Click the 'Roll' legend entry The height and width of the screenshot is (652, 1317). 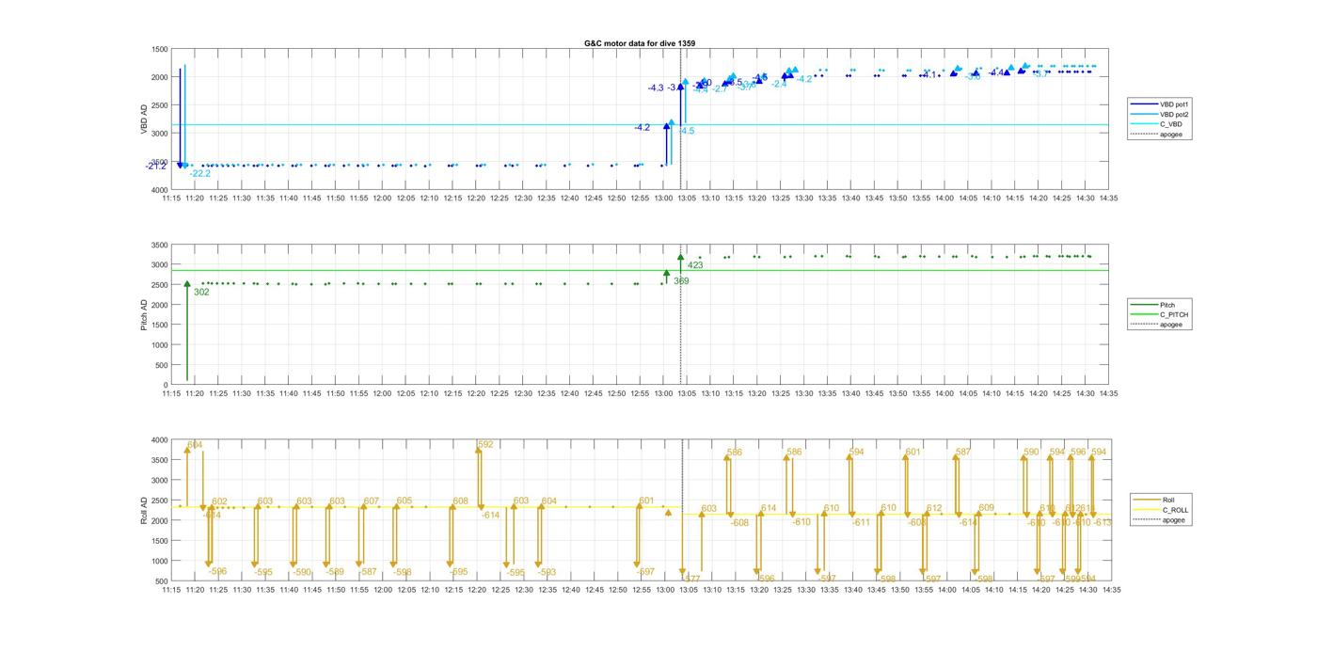(1169, 500)
